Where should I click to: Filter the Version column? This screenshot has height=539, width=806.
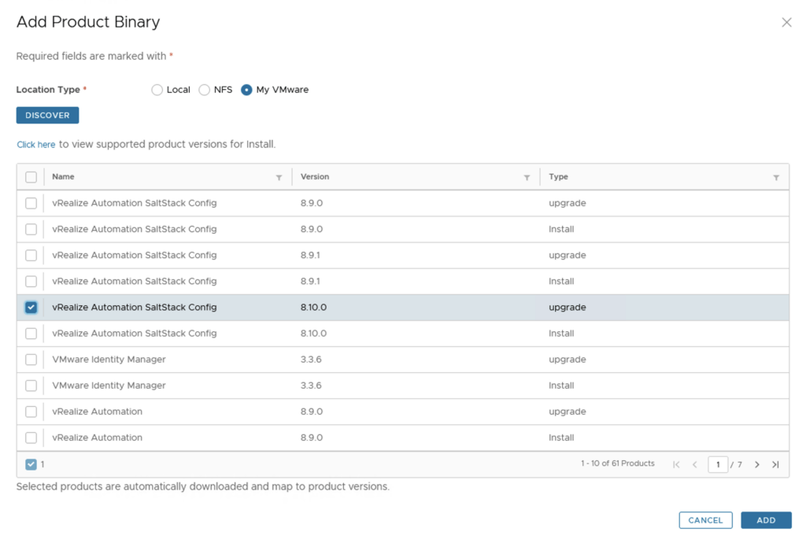click(x=527, y=177)
